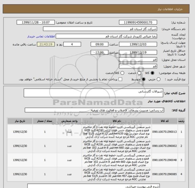Click the item description in row 1

tap(116, 132)
